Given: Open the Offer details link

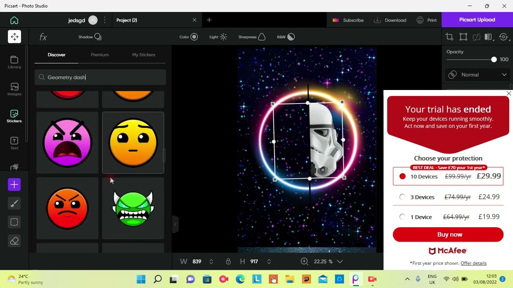Looking at the screenshot, I should [474, 263].
